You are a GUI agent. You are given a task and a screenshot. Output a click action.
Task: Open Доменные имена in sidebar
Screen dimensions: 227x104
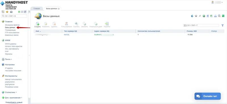(x=12, y=35)
